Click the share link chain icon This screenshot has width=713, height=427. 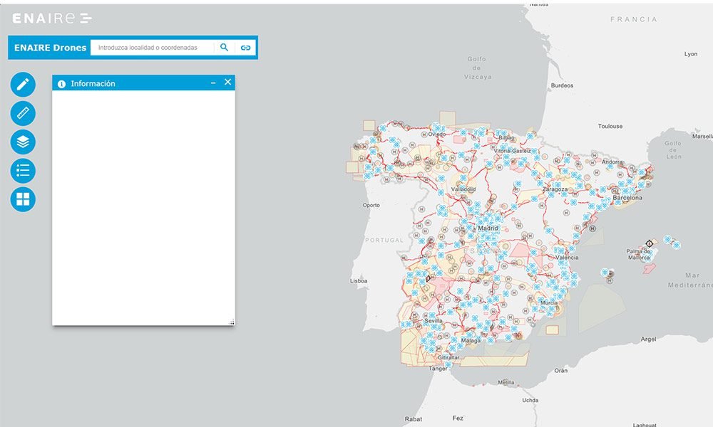245,48
